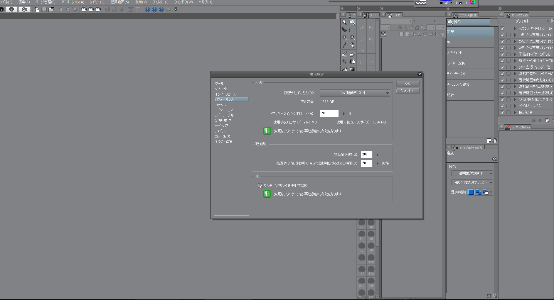Click the OK button
The image size is (554, 300).
(407, 84)
